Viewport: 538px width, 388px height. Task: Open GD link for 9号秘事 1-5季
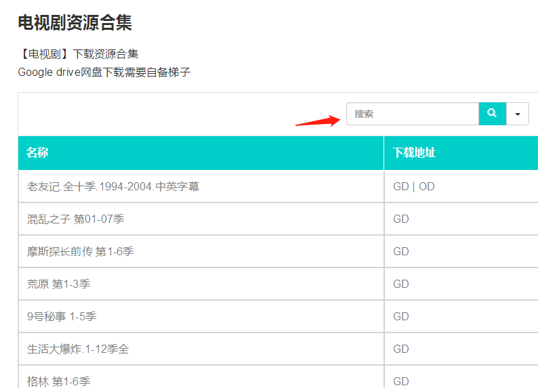point(400,316)
